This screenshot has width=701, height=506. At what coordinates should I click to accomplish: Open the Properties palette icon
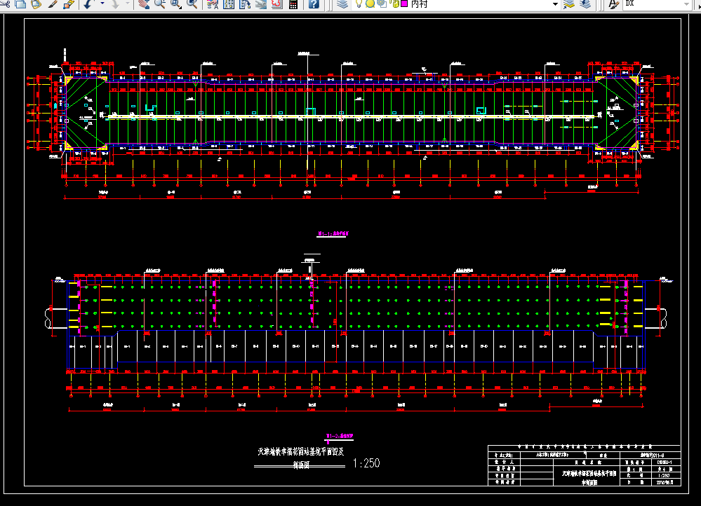(x=213, y=4)
